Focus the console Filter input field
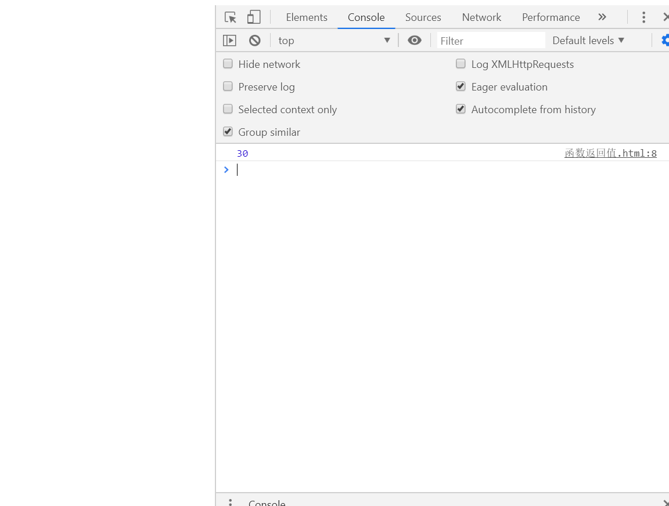Screen dimensions: 669x506 click(491, 41)
